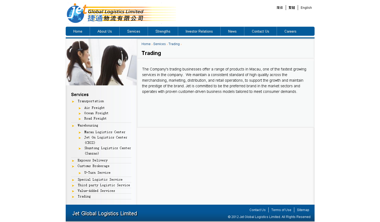Click the Home breadcrumb link
This screenshot has height=222, width=380.
(146, 44)
